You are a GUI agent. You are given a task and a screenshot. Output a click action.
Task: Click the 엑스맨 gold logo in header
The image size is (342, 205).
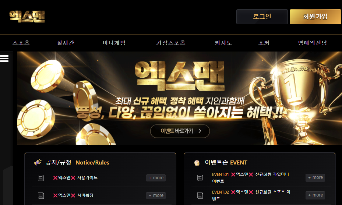click(x=27, y=17)
